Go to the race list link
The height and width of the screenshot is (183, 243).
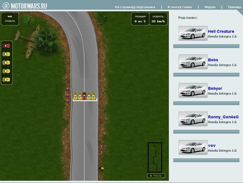click(x=180, y=7)
